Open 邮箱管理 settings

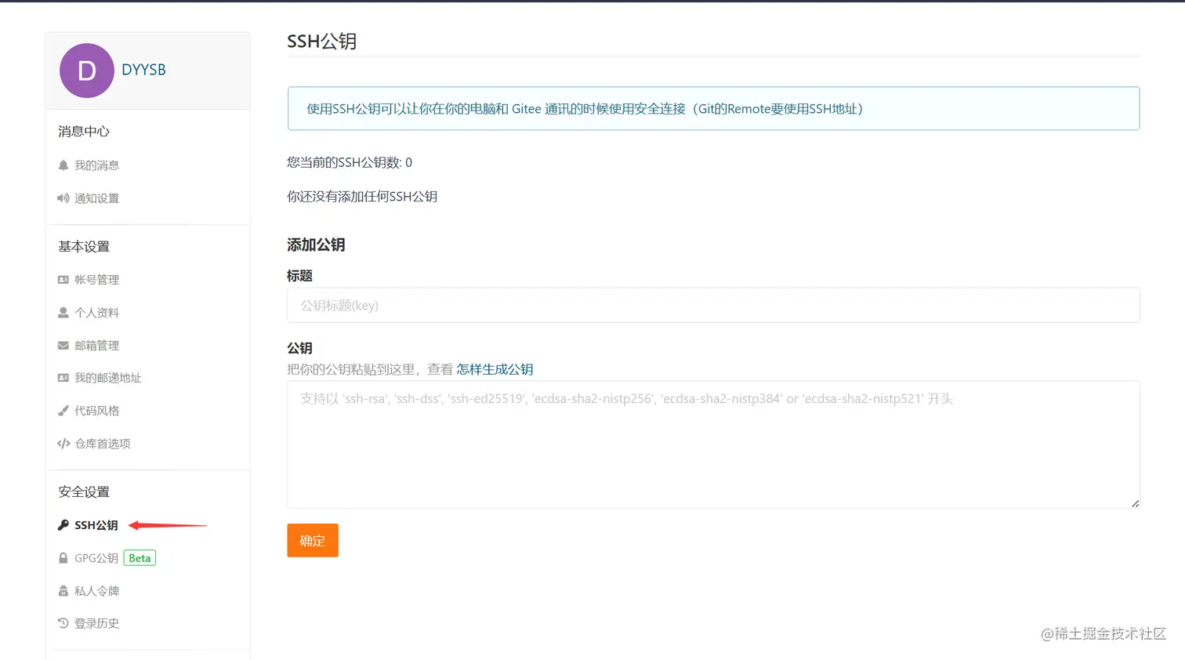click(x=96, y=346)
